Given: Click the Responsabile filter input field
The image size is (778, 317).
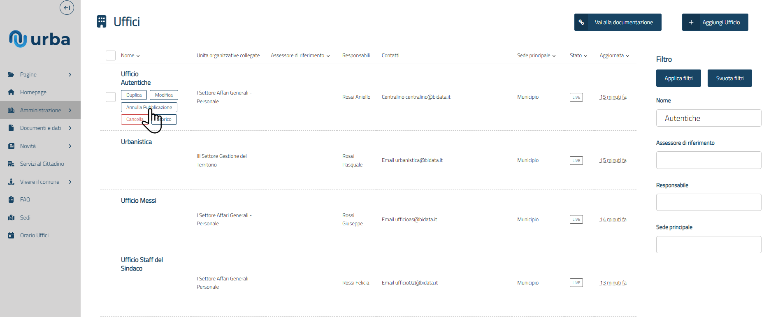Looking at the screenshot, I should [x=708, y=202].
